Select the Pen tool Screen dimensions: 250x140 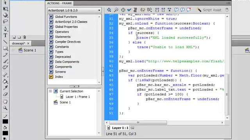(x=5, y=29)
